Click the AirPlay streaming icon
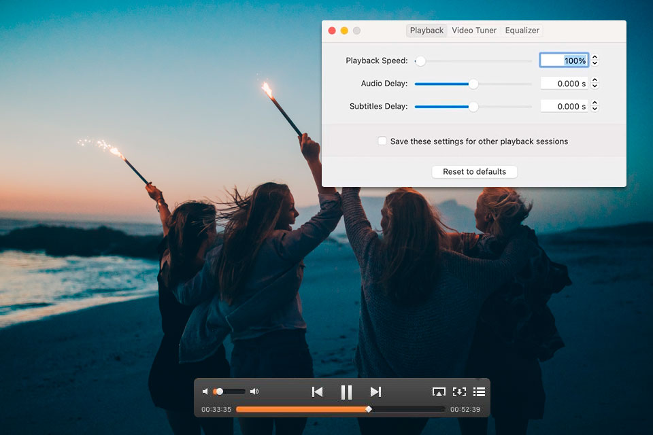The image size is (653, 435). pyautogui.click(x=439, y=391)
